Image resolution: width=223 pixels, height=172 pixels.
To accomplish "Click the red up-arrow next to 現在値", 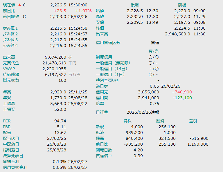I will tap(20, 5).
